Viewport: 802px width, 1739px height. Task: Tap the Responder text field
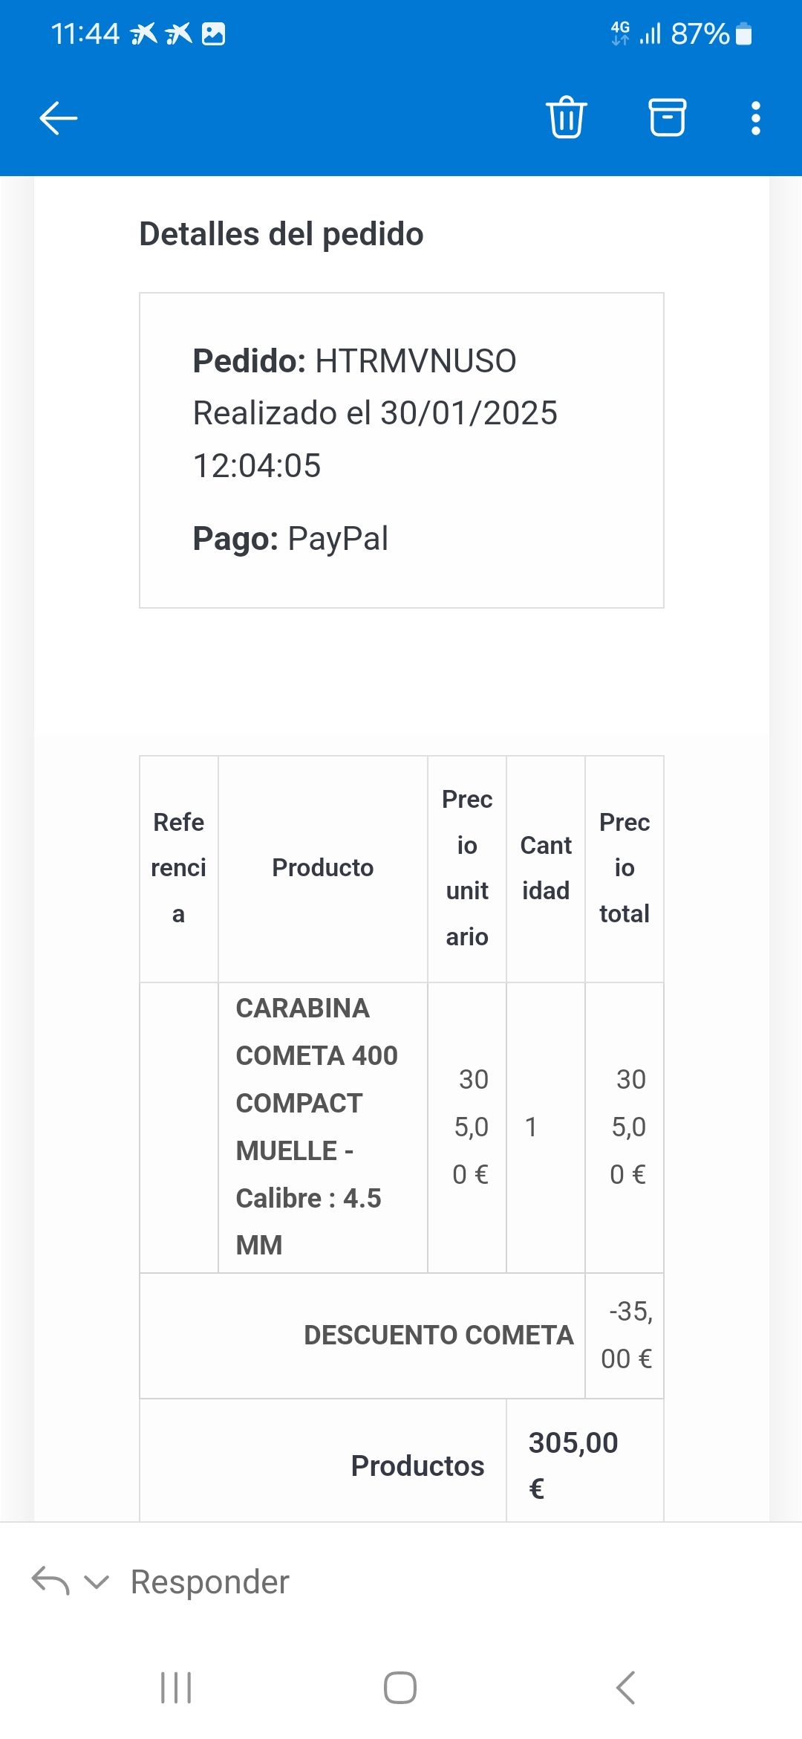pyautogui.click(x=210, y=1581)
